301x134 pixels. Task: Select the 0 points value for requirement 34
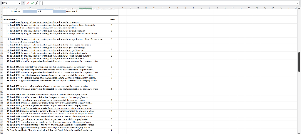(x=111, y=130)
